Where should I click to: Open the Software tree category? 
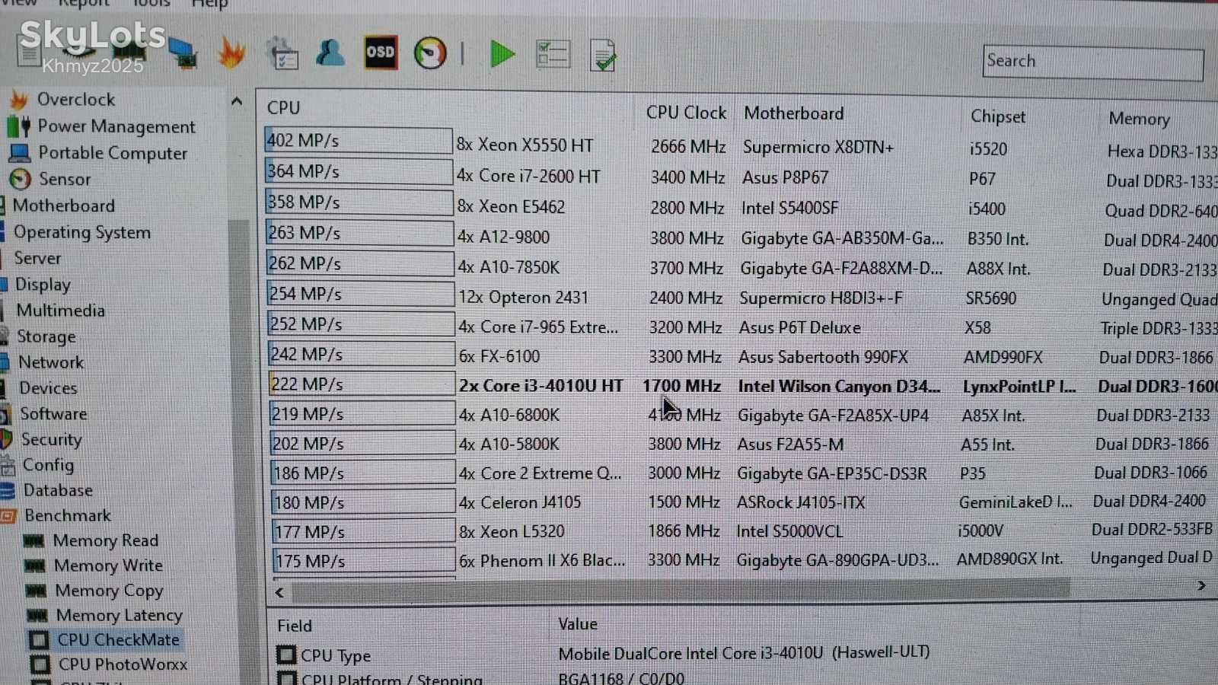(x=53, y=414)
